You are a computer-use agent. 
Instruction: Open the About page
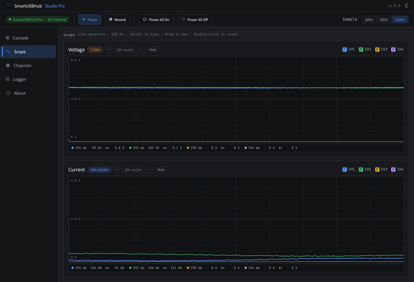point(28,93)
